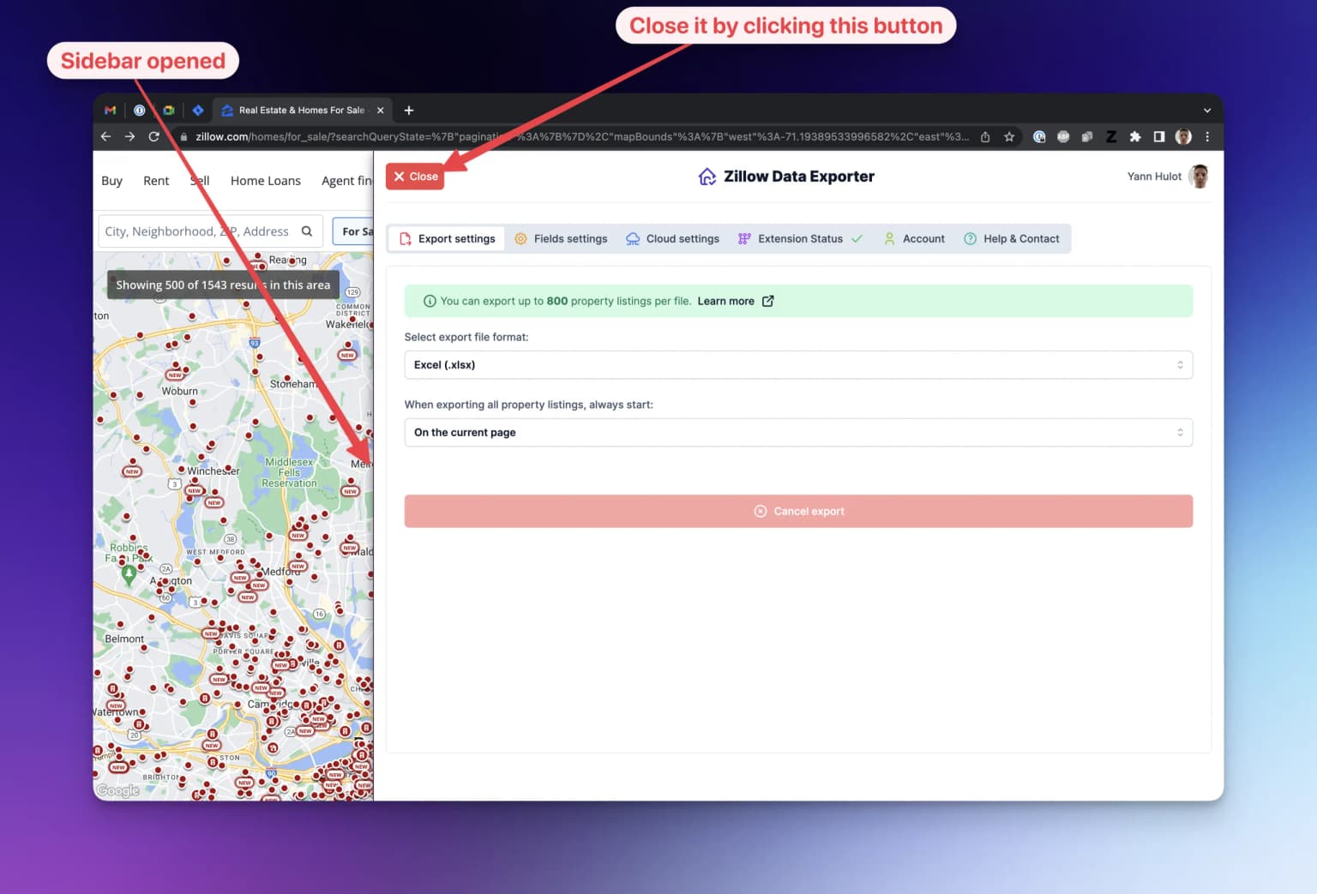Click the Zillow Z extension icon
Viewport: 1317px width, 894px height.
[x=1111, y=136]
